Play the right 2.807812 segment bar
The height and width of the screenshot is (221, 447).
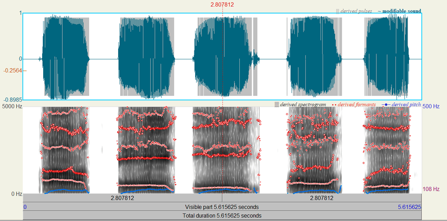(322, 198)
